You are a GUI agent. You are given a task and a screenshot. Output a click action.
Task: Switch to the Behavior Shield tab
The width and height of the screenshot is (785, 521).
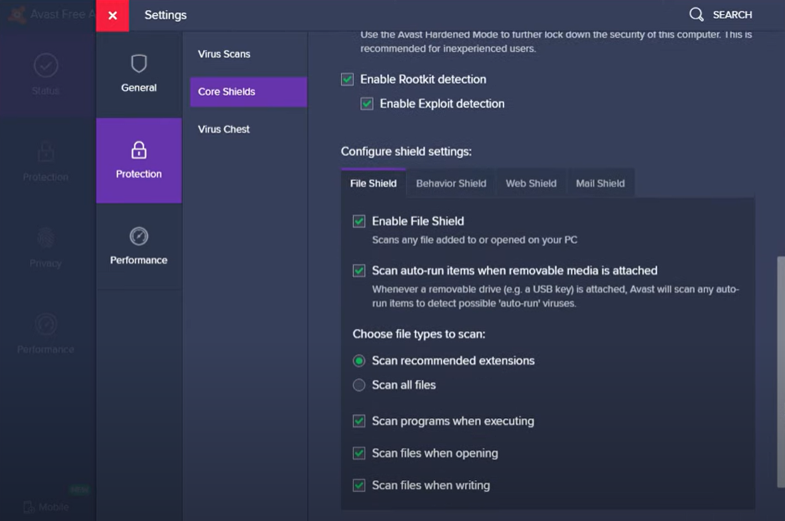click(451, 184)
